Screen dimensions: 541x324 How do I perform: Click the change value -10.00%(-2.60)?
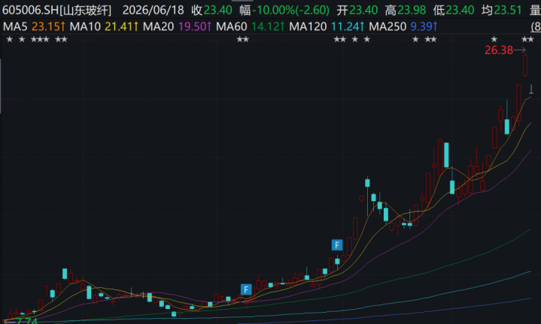(291, 10)
